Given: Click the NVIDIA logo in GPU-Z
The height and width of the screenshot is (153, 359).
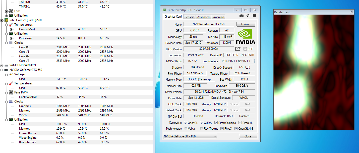Looking at the screenshot, I should [246, 37].
